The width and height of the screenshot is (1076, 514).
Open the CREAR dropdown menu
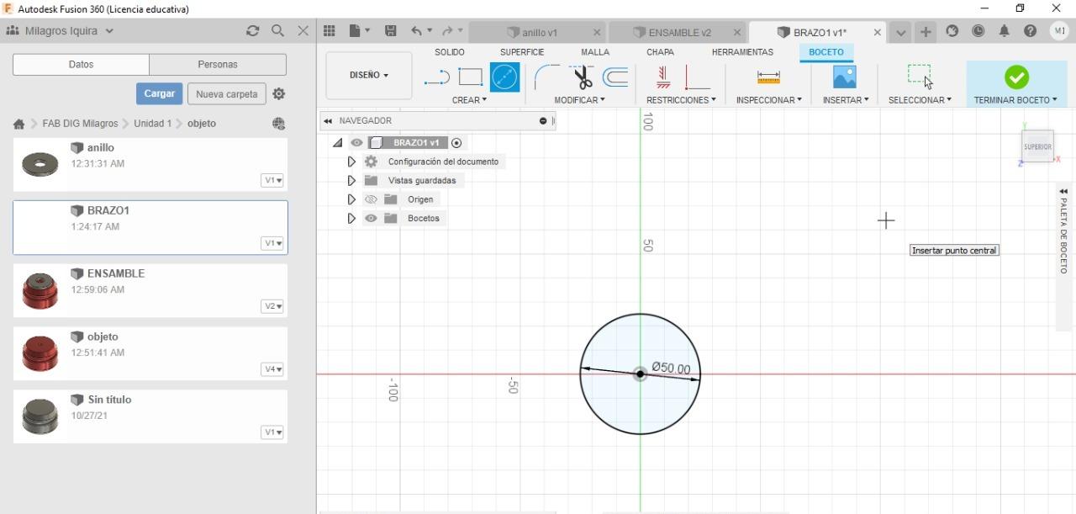[469, 100]
